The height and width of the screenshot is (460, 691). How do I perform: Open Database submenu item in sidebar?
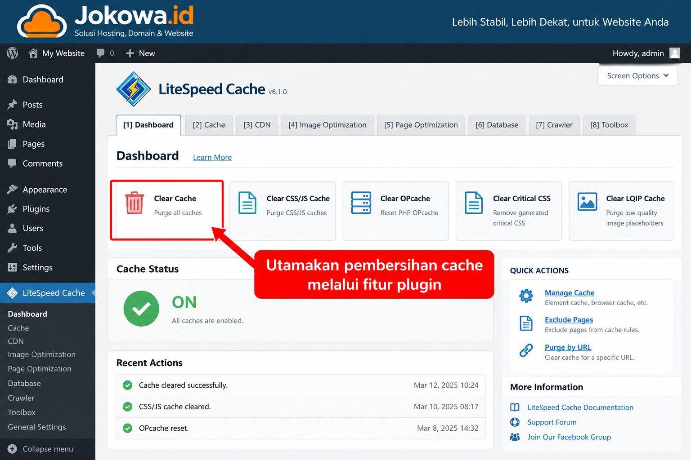click(24, 383)
